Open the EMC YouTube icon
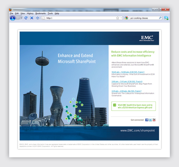 click(154, 120)
